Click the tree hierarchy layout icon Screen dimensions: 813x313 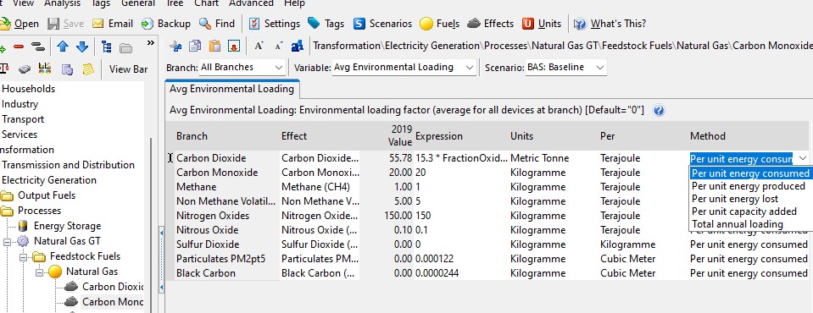(x=107, y=47)
